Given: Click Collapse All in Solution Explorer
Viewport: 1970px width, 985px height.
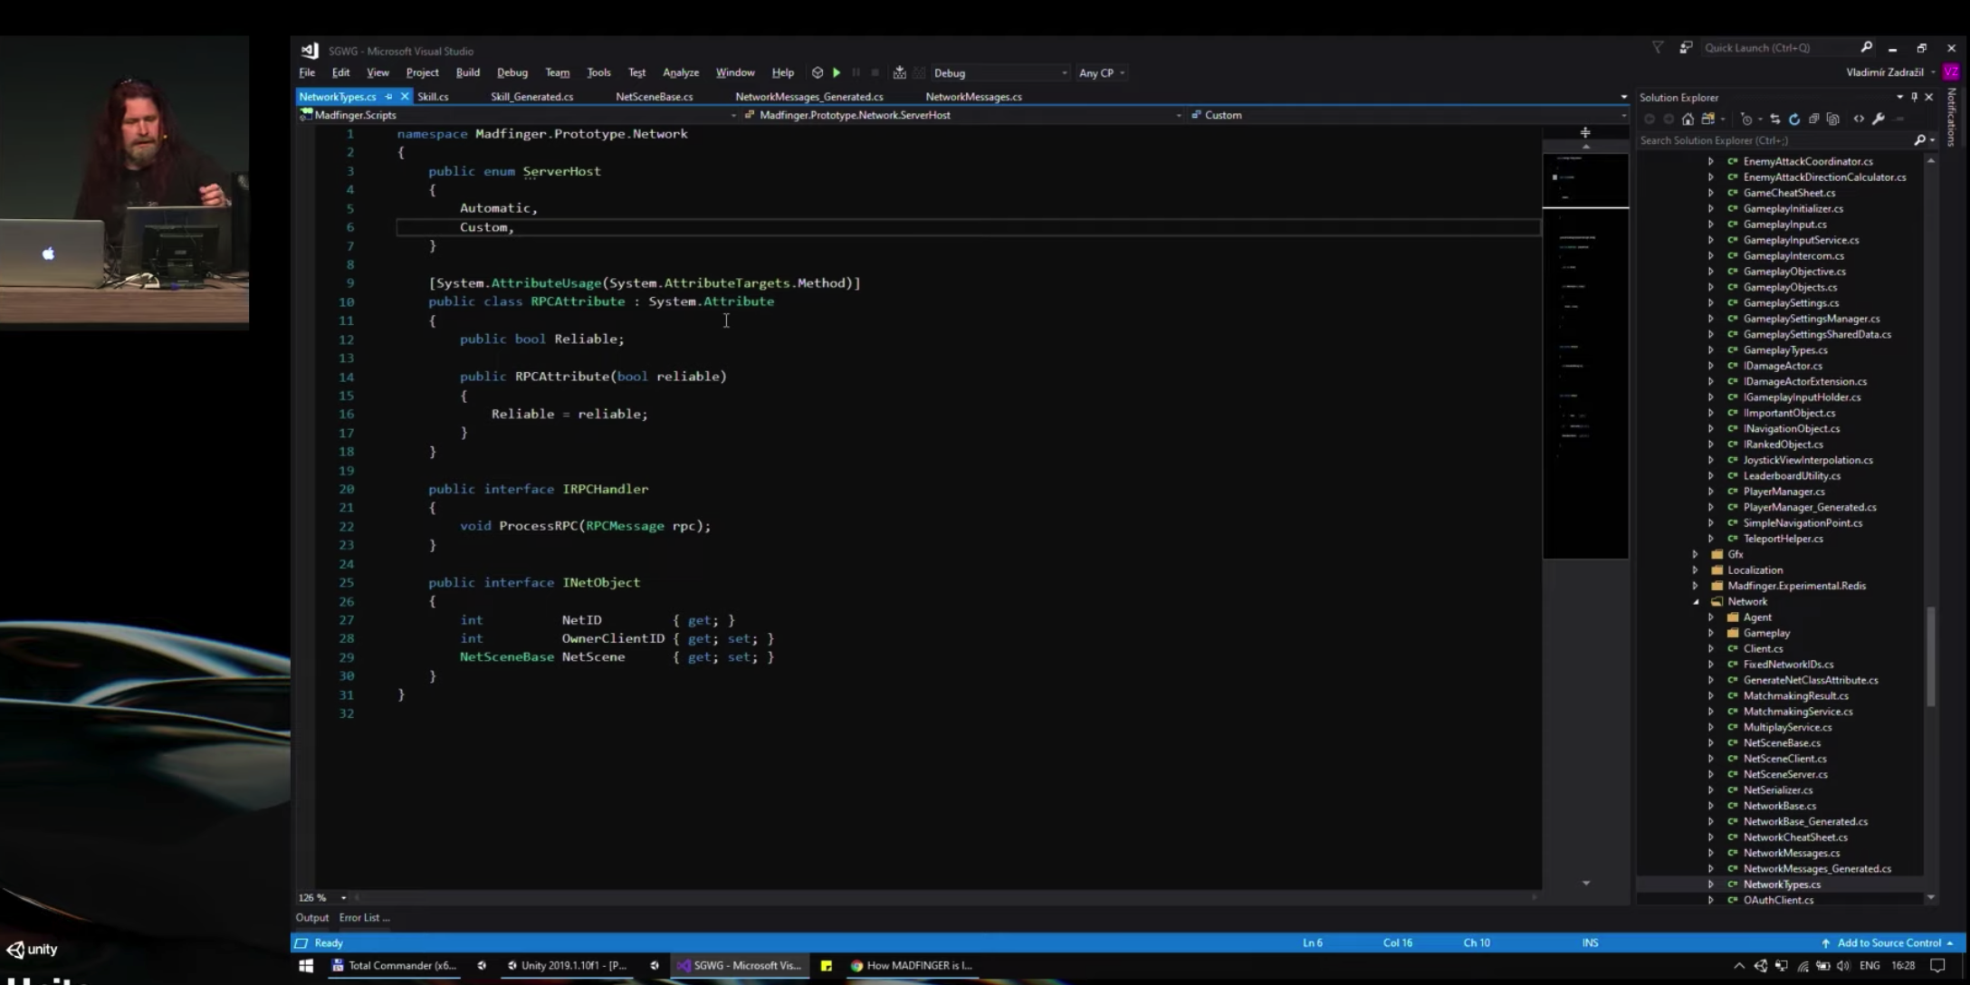Looking at the screenshot, I should pos(1813,119).
